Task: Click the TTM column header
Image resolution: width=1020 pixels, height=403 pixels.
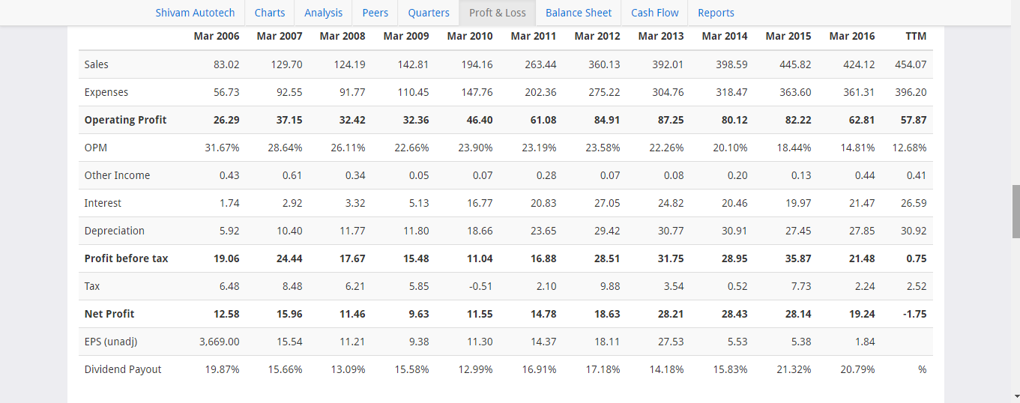Action: [x=916, y=36]
